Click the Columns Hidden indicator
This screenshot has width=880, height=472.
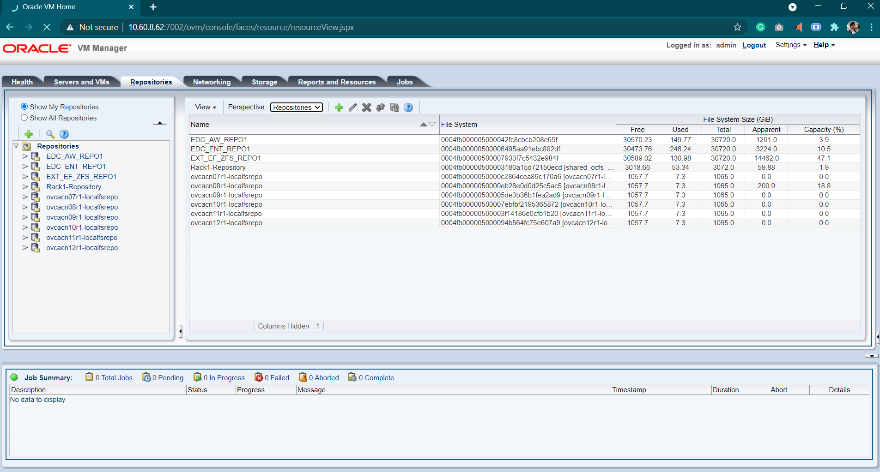288,326
